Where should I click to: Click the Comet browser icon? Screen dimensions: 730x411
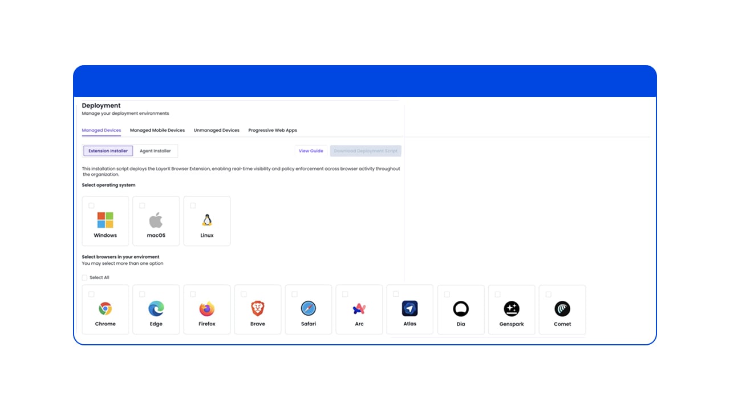pos(562,309)
